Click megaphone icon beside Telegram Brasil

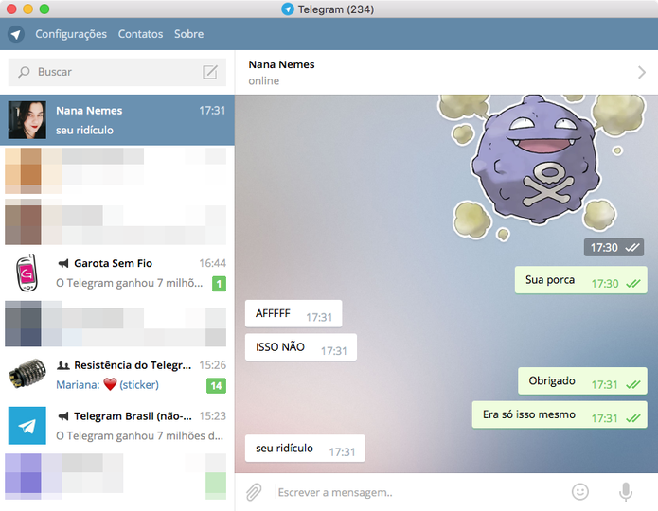[x=62, y=416]
